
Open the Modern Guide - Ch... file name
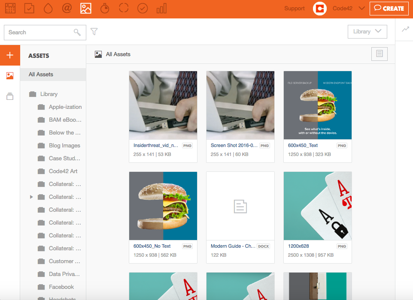(x=233, y=246)
